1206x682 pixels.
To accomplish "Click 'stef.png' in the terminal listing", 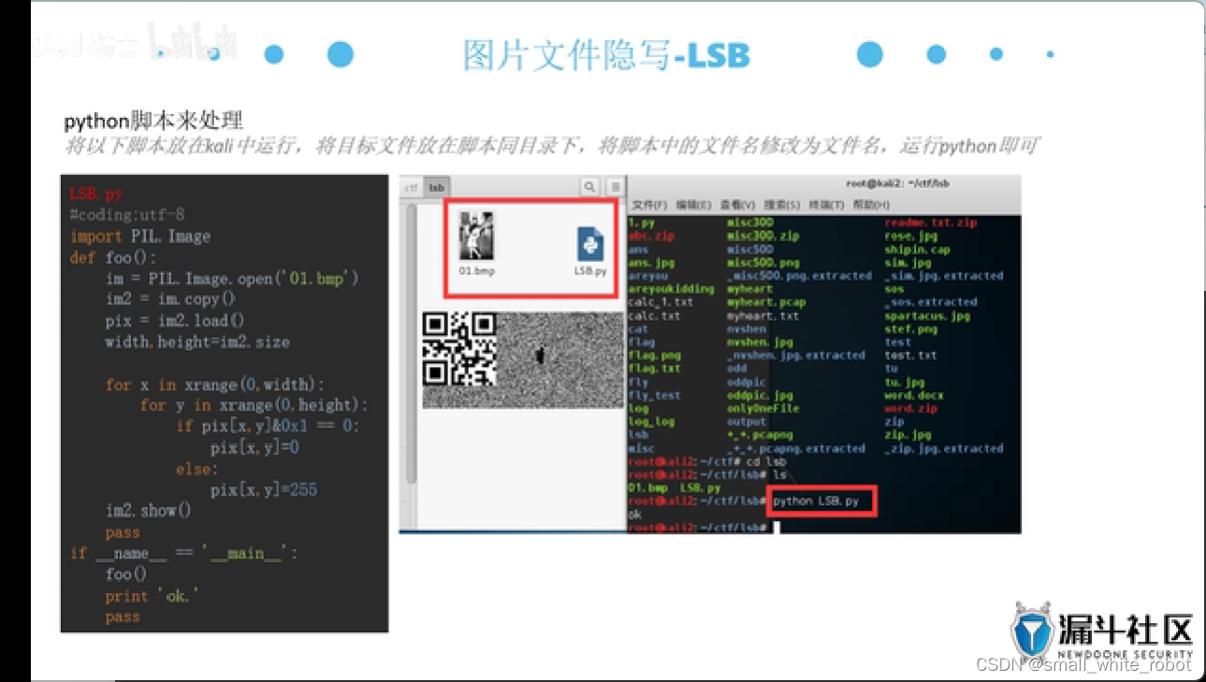I will [x=910, y=329].
